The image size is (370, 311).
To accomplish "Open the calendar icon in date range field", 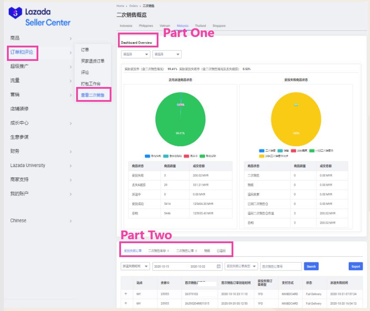I will (x=219, y=266).
